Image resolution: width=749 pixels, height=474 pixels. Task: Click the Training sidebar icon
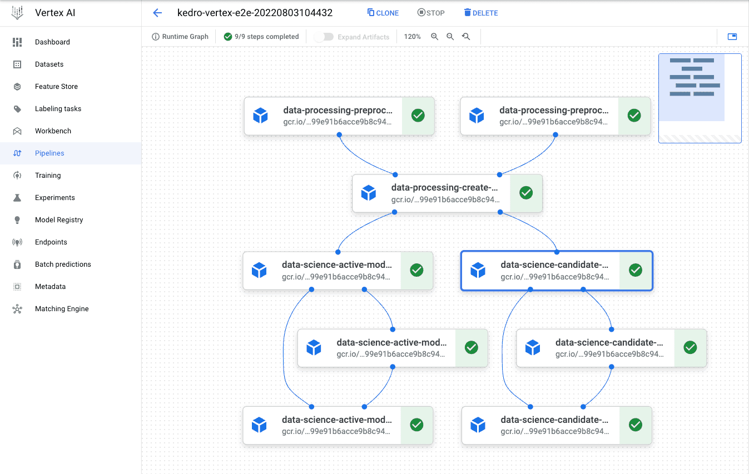tap(17, 176)
